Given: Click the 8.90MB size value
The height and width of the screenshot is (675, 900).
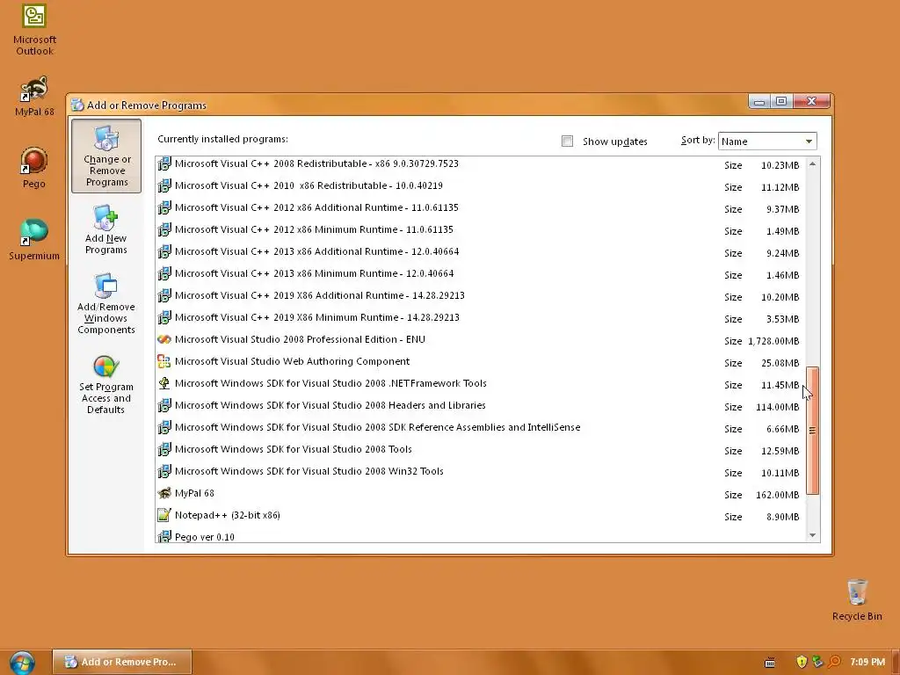Looking at the screenshot, I should [782, 517].
